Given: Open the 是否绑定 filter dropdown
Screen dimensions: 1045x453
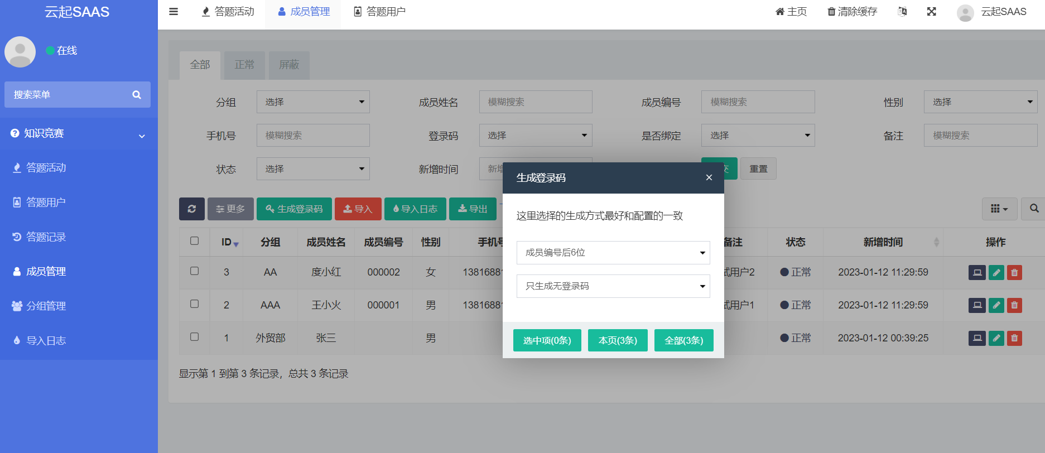Looking at the screenshot, I should pos(758,136).
